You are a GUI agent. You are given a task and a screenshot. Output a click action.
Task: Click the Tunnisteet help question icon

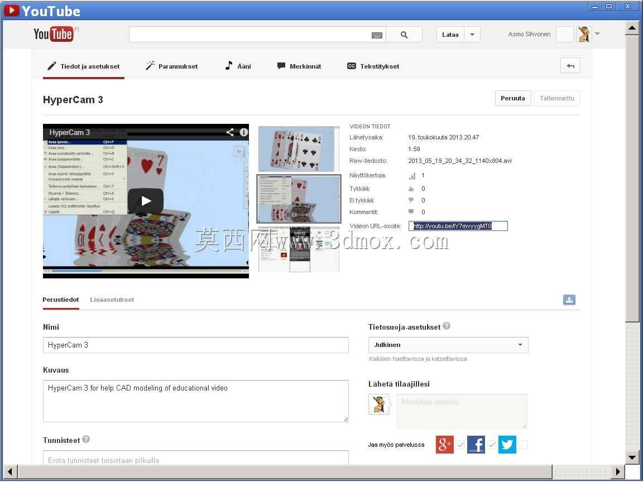[x=86, y=439]
